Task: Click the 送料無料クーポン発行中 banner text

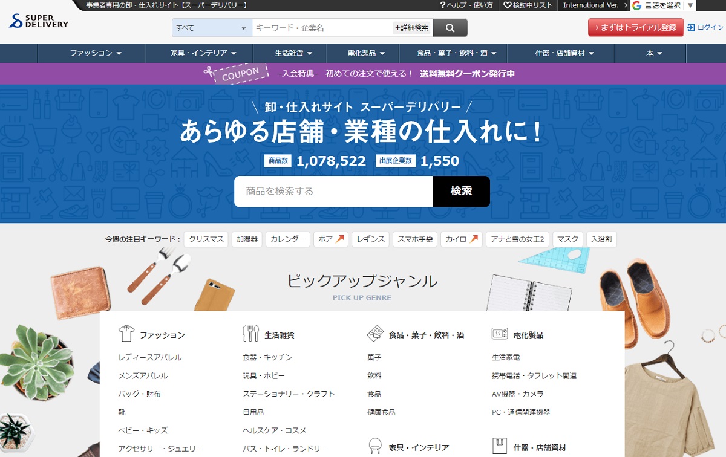Action: click(x=468, y=74)
